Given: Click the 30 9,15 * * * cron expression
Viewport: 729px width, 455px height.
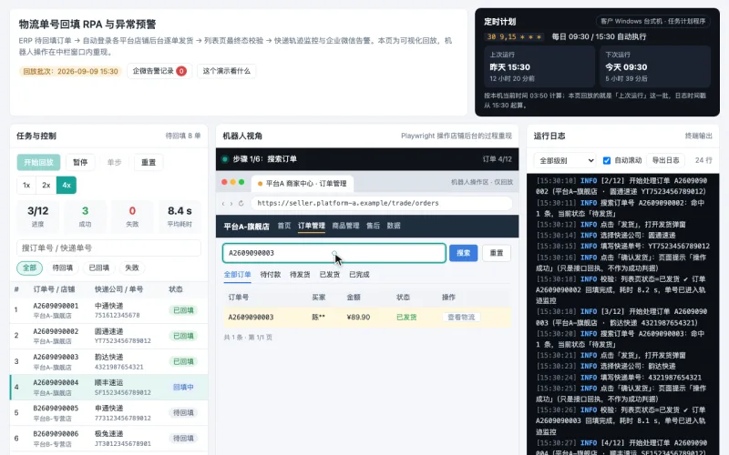Looking at the screenshot, I should click(514, 36).
